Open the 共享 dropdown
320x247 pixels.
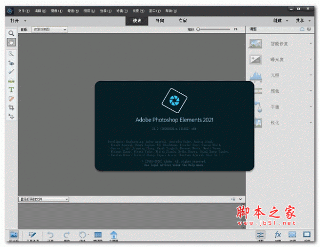coord(303,21)
